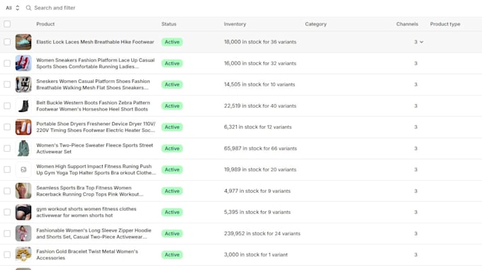Select Sneakers Women Casual Platform checkbox

pyautogui.click(x=7, y=84)
